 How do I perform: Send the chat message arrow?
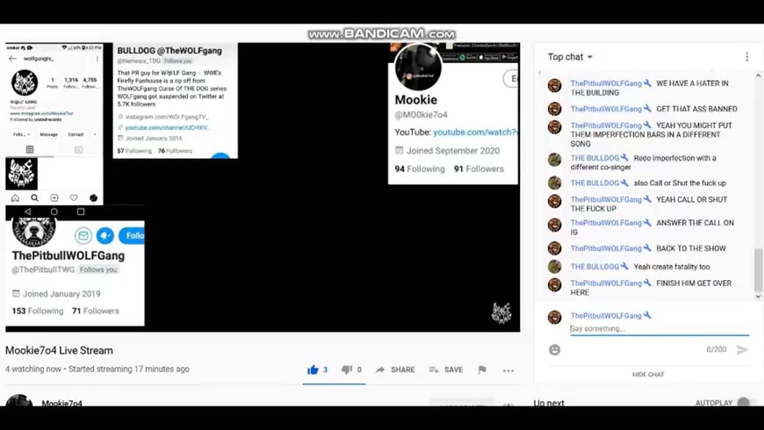pyautogui.click(x=742, y=350)
